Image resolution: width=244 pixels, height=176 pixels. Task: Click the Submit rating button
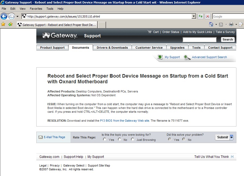click(224, 137)
